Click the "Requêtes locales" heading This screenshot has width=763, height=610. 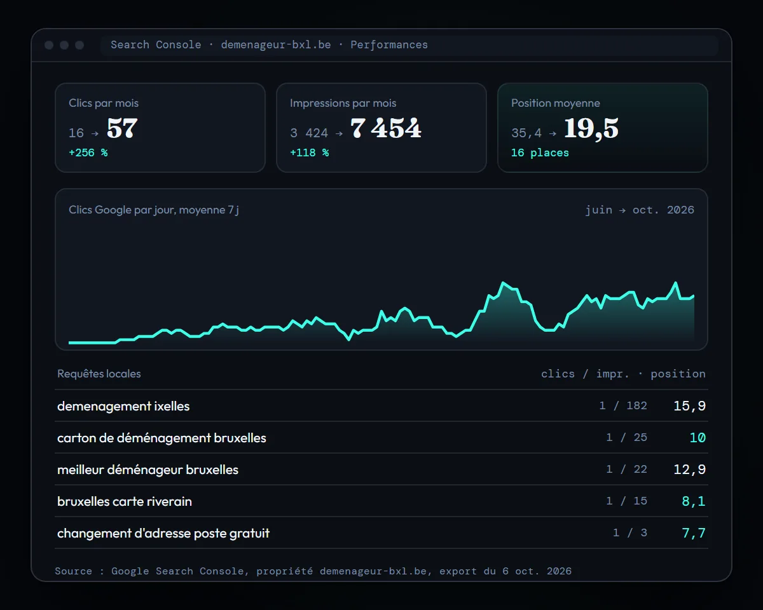(x=99, y=374)
